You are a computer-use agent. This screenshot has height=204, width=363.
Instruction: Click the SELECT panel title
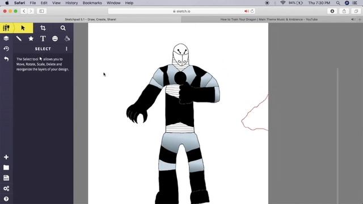pyautogui.click(x=43, y=49)
